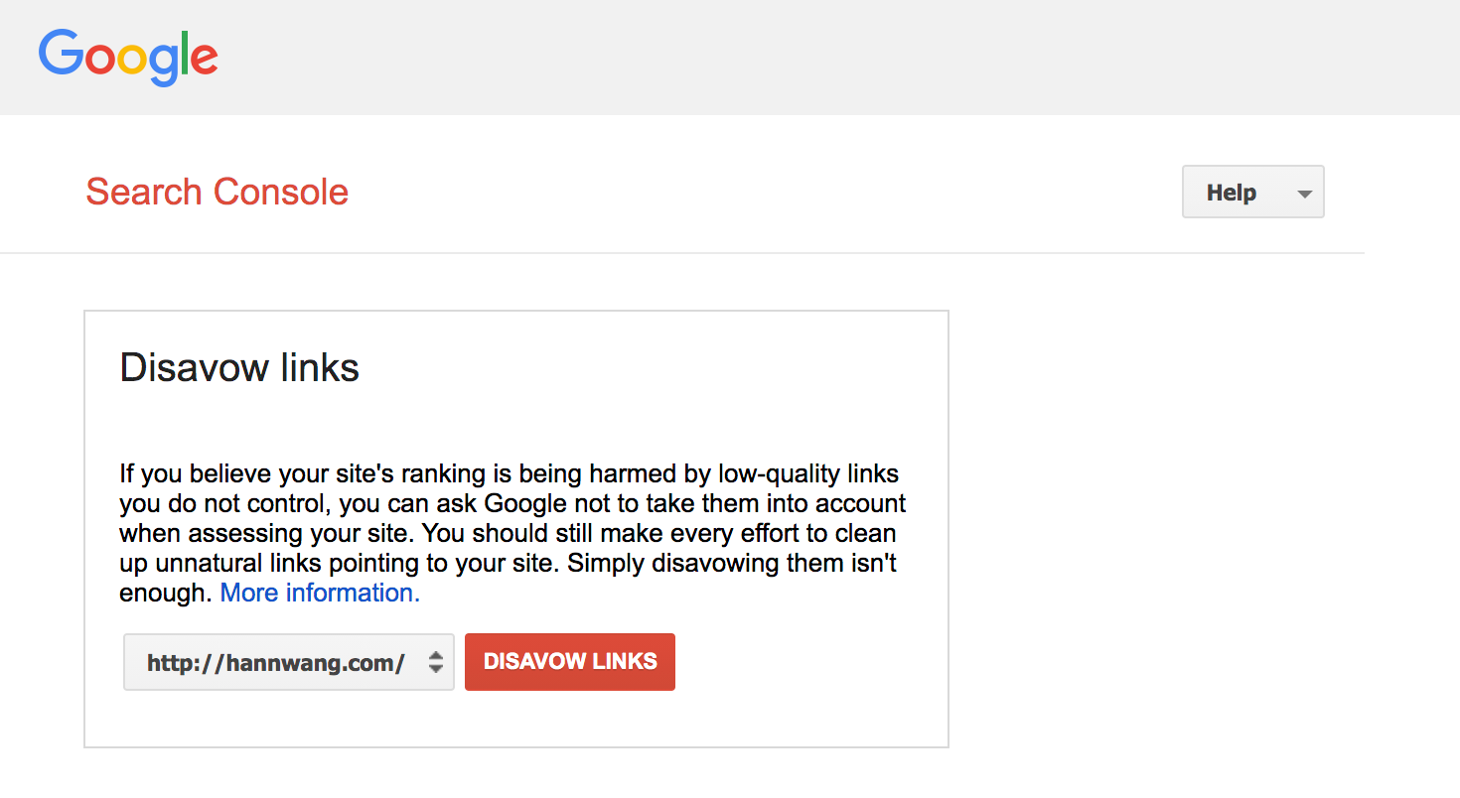Click the site selector's up-down arrows
1460x798 pixels.
(435, 663)
